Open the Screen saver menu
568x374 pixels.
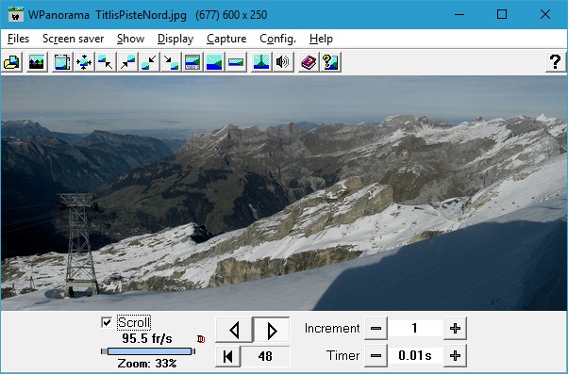[74, 39]
